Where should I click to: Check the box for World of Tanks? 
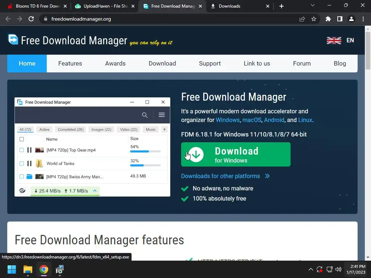coord(21,163)
